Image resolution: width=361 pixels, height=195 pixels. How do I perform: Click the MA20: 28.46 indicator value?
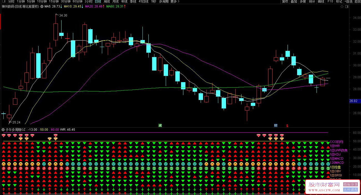[x=94, y=6]
